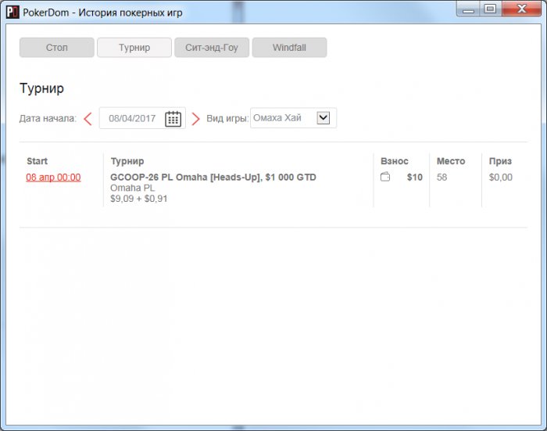Open the Сит-энд-Гоу tab
Screen dimensions: 547x431
pyautogui.click(x=212, y=48)
